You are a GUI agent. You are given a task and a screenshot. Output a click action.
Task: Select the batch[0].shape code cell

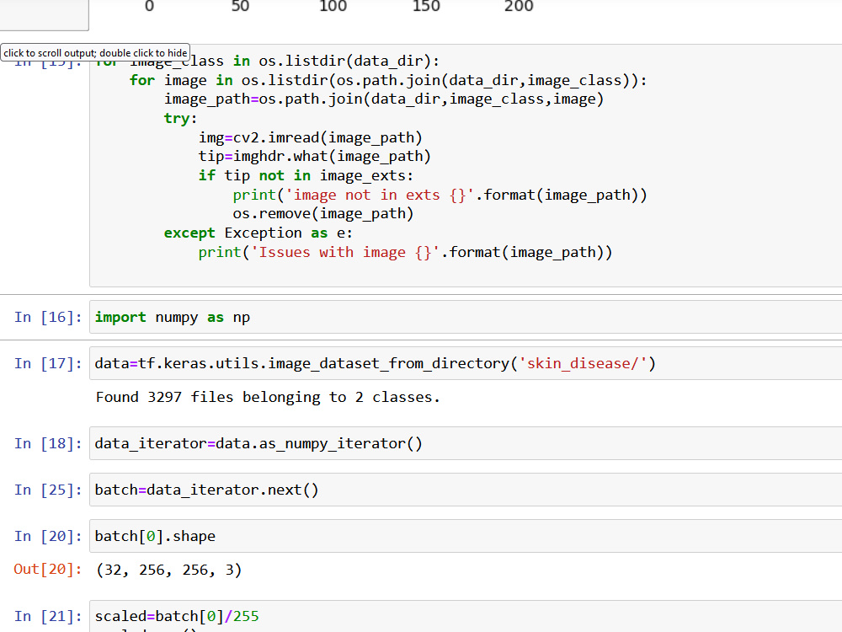[x=466, y=536]
